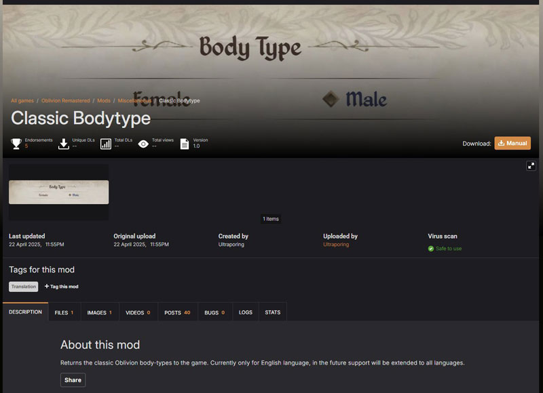
Task: Click Tag this mod
Action: pos(61,287)
